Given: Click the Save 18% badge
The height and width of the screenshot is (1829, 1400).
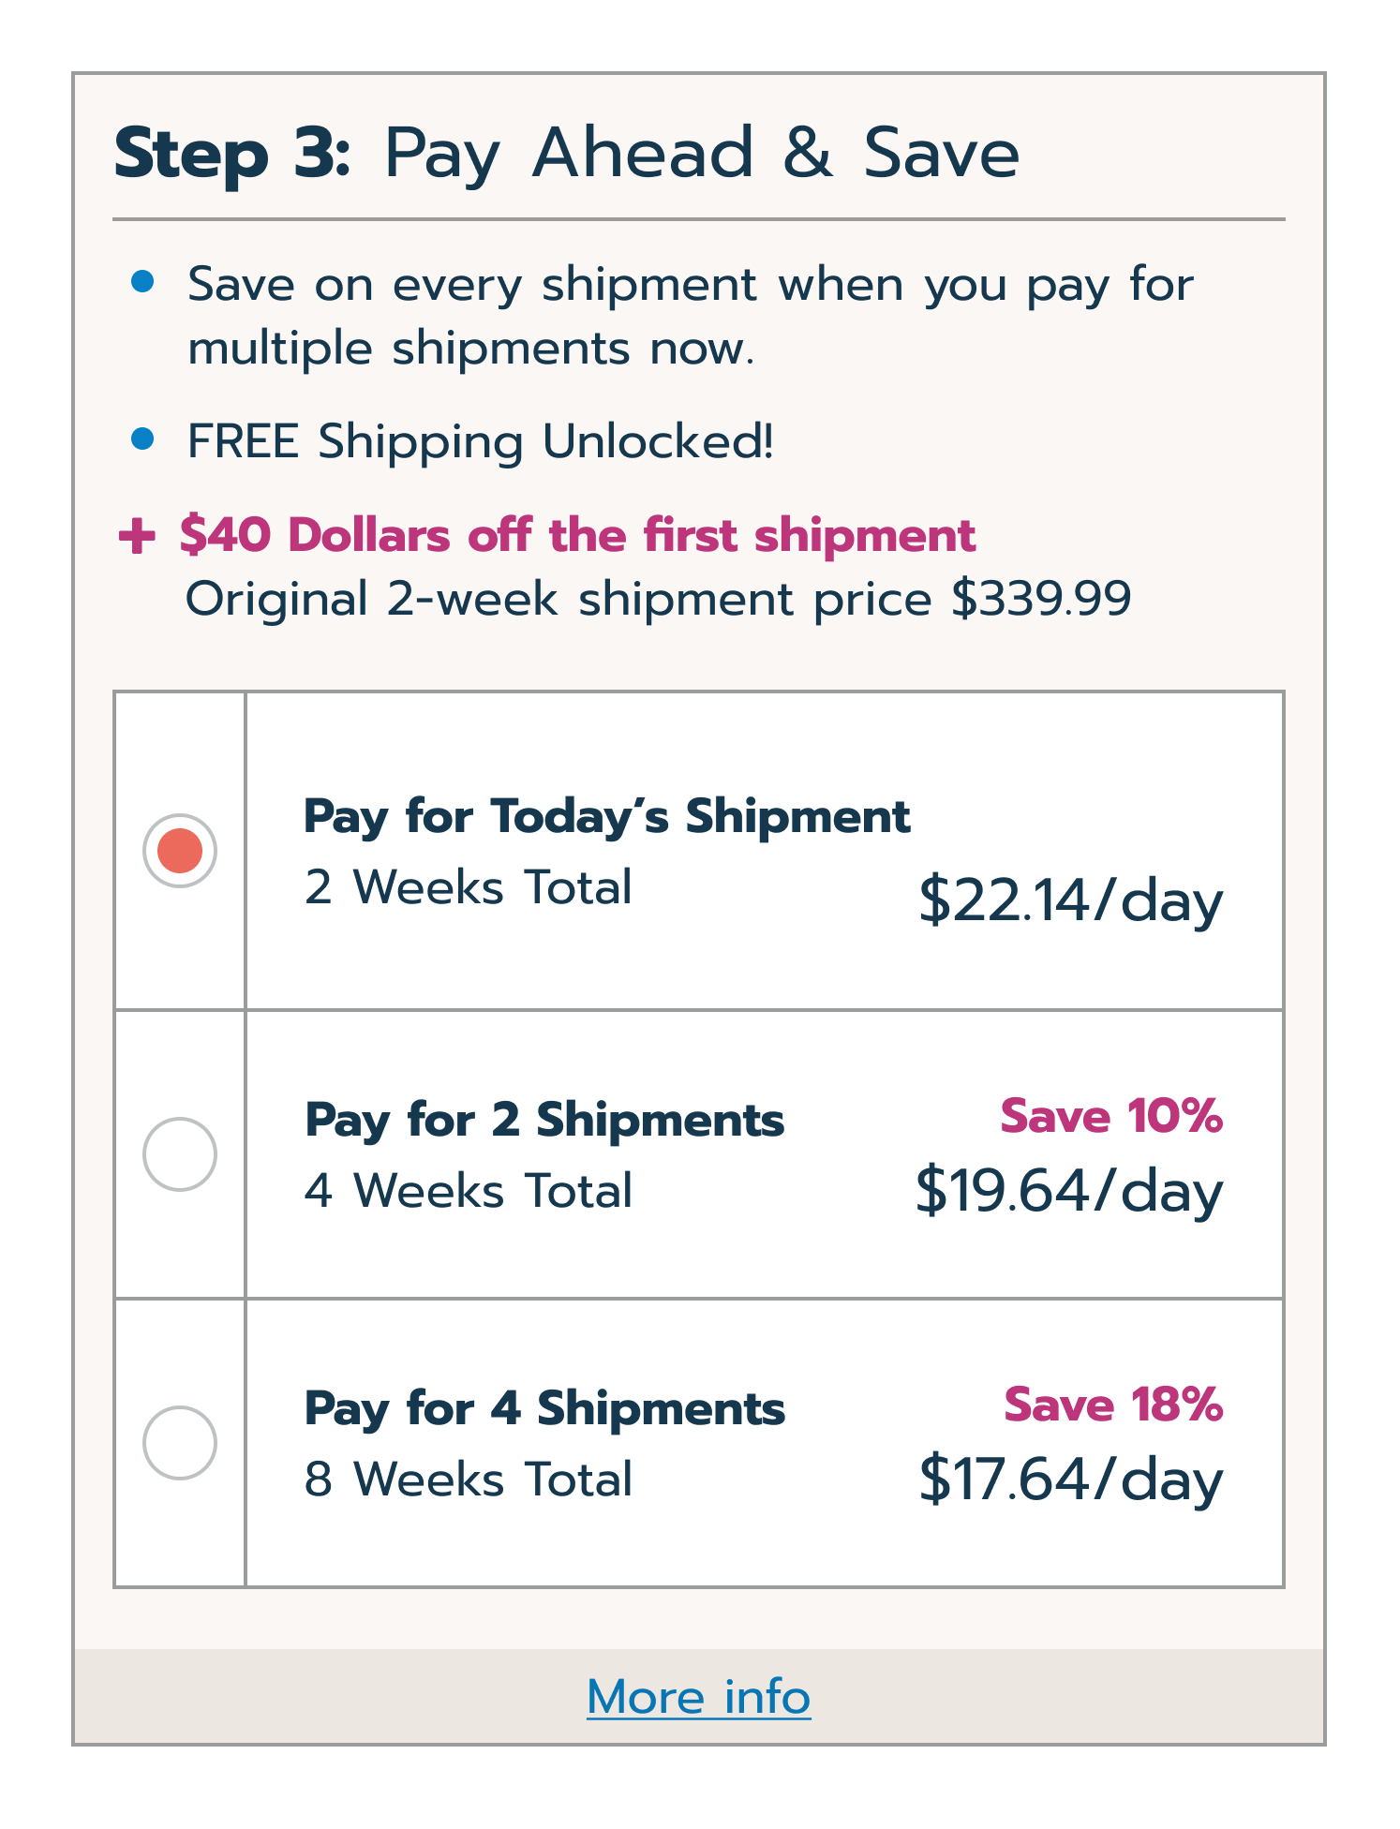Looking at the screenshot, I should tap(1113, 1405).
